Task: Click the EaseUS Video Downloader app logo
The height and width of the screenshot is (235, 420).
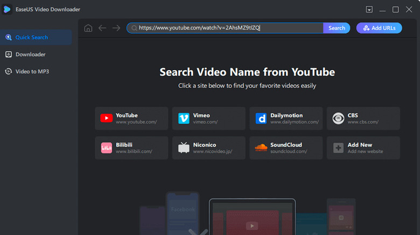Action: click(8, 9)
